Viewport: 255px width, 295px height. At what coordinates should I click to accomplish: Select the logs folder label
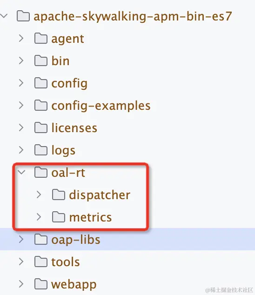tap(63, 150)
